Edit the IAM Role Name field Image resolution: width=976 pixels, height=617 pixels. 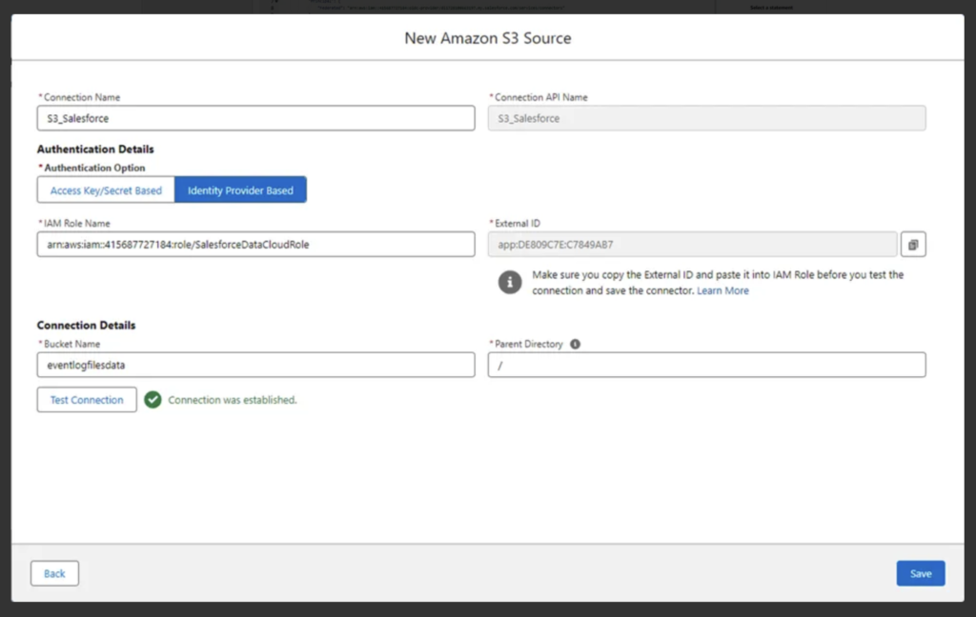click(255, 245)
